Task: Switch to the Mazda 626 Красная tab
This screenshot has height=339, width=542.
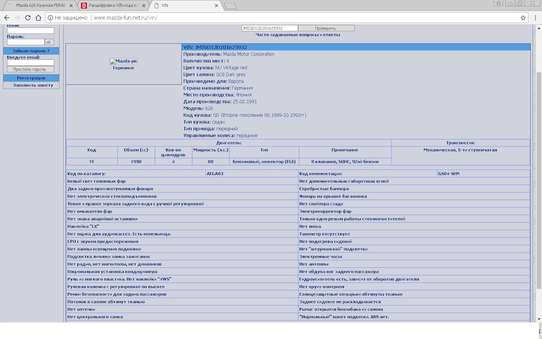Action: click(39, 6)
